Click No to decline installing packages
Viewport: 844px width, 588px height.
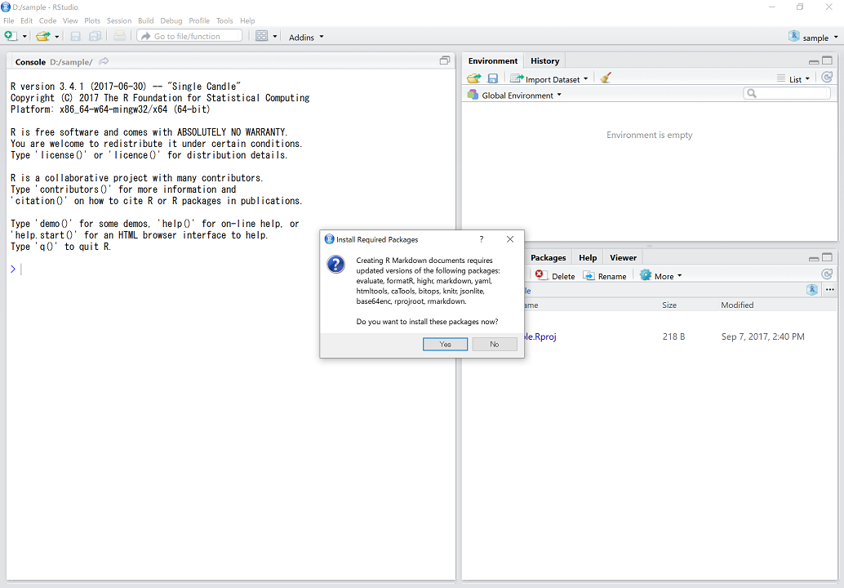click(495, 344)
